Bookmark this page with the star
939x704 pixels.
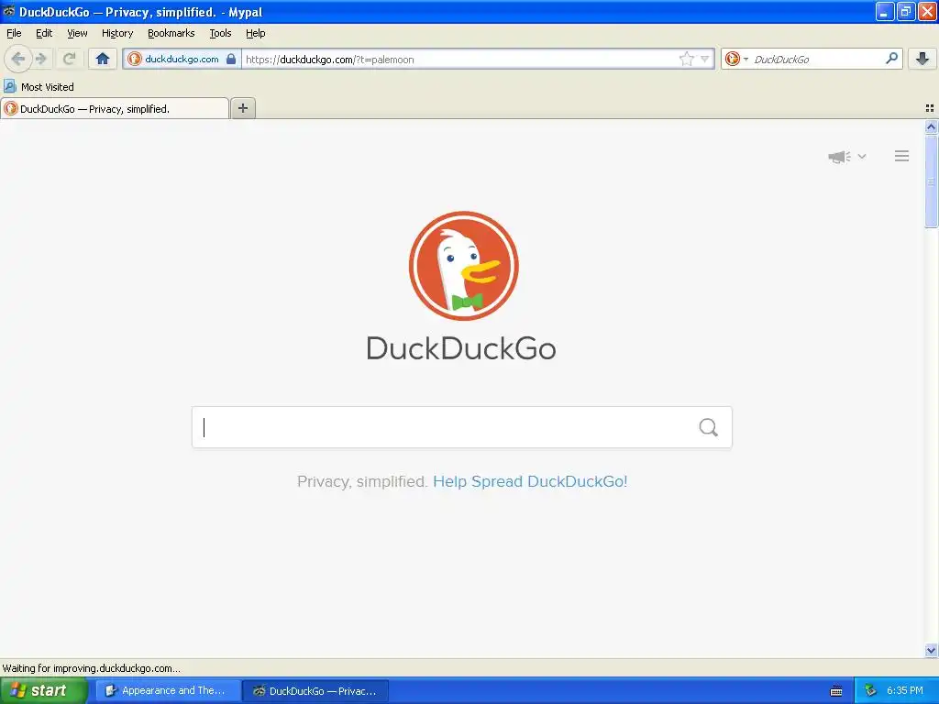point(686,59)
